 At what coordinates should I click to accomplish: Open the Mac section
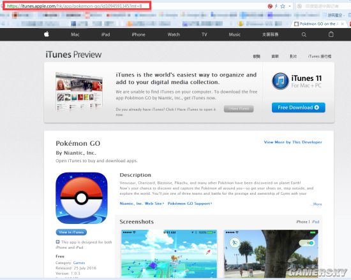(75, 34)
